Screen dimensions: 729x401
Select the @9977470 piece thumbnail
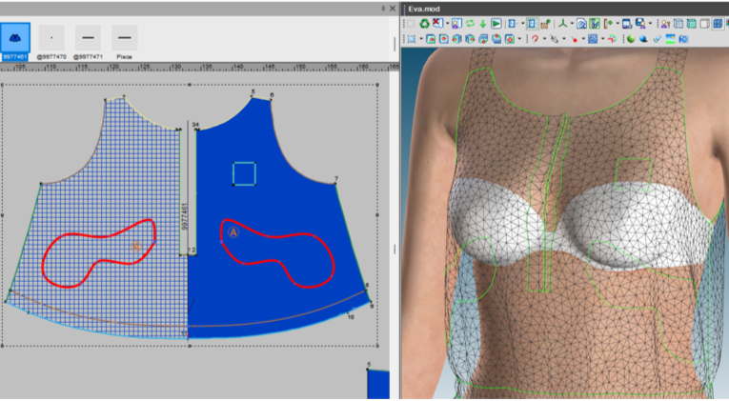point(51,41)
